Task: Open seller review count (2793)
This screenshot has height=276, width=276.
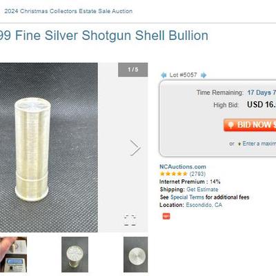Action: tap(197, 174)
